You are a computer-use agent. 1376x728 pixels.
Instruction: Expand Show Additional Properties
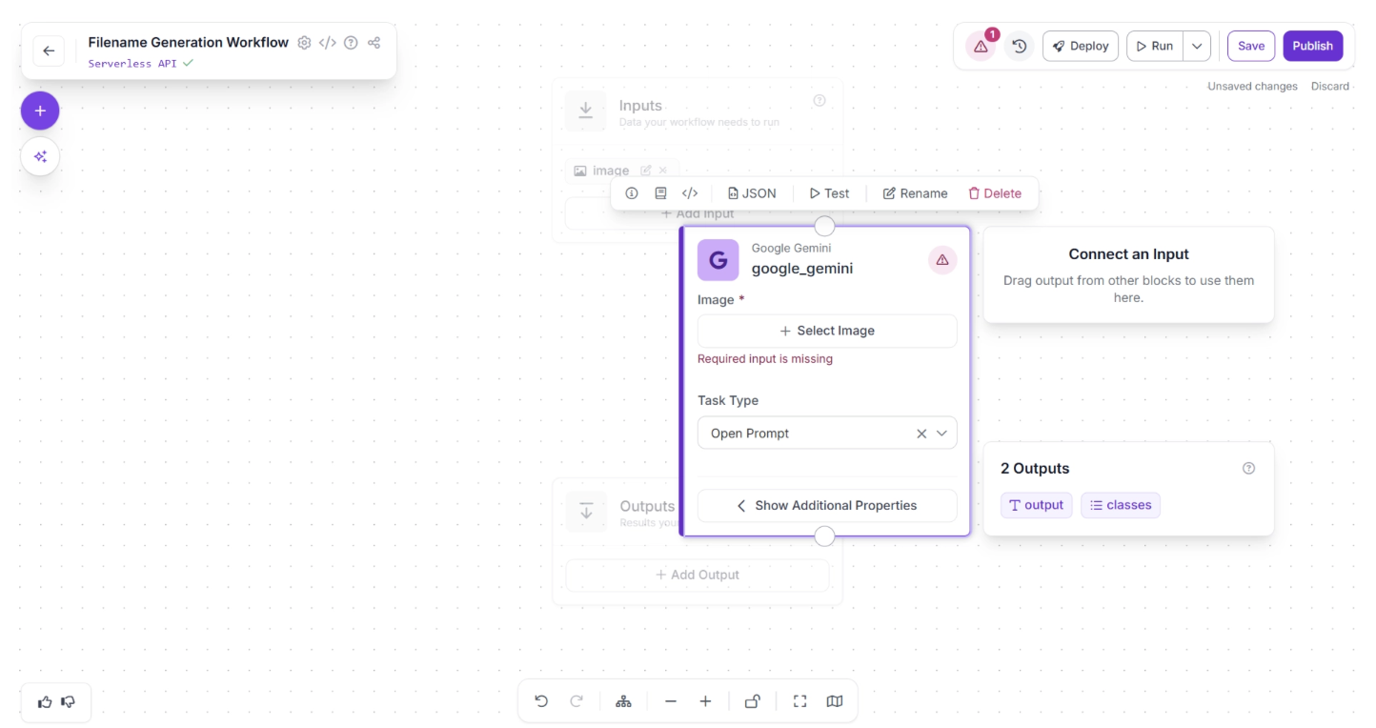826,506
